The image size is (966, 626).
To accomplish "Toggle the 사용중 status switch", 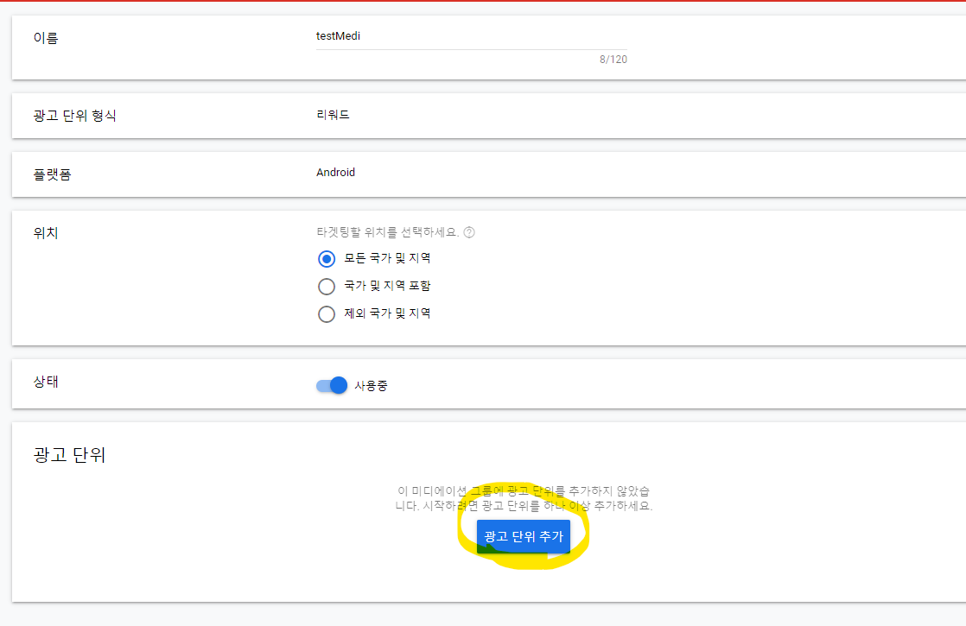I will [x=332, y=385].
